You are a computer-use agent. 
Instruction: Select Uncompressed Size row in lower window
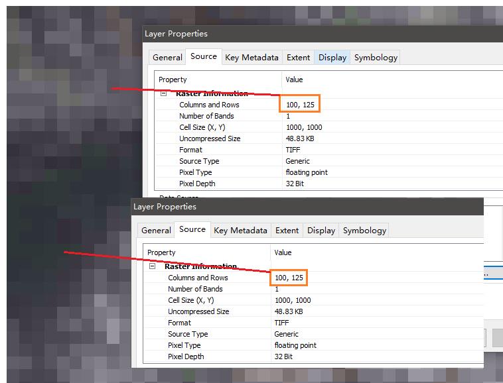(x=313, y=311)
